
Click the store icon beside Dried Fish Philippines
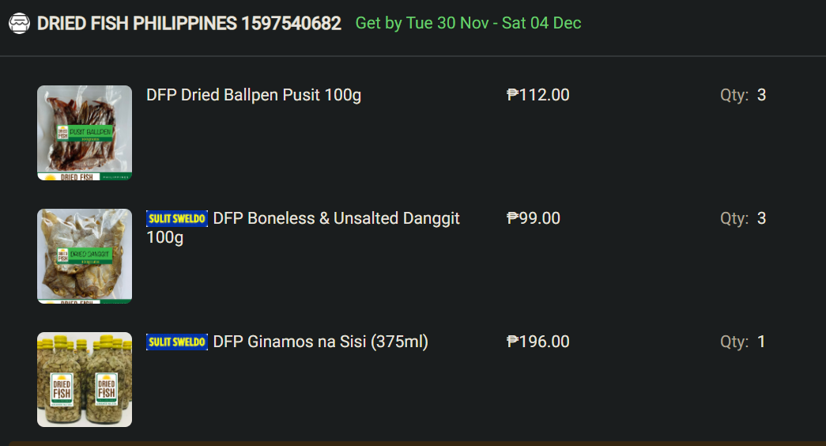pos(19,24)
